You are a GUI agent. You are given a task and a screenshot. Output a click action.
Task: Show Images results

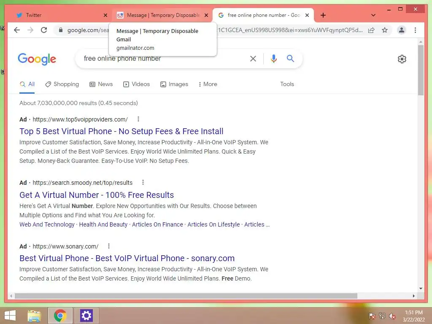[174, 84]
